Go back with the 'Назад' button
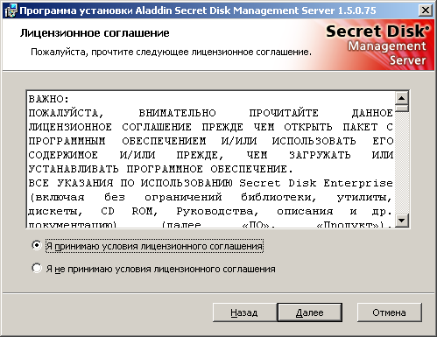The image size is (437, 337). (x=244, y=312)
